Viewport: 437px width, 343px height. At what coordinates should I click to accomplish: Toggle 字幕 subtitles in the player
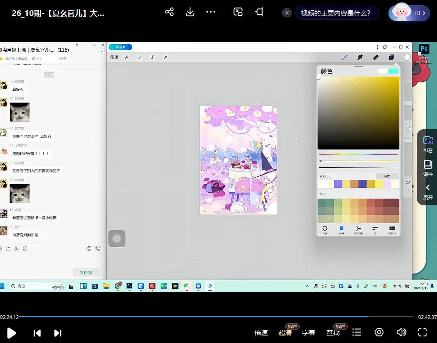click(x=309, y=333)
